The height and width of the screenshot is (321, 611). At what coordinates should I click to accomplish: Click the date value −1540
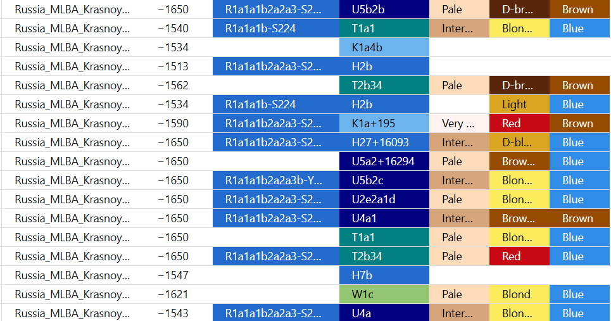pyautogui.click(x=173, y=28)
